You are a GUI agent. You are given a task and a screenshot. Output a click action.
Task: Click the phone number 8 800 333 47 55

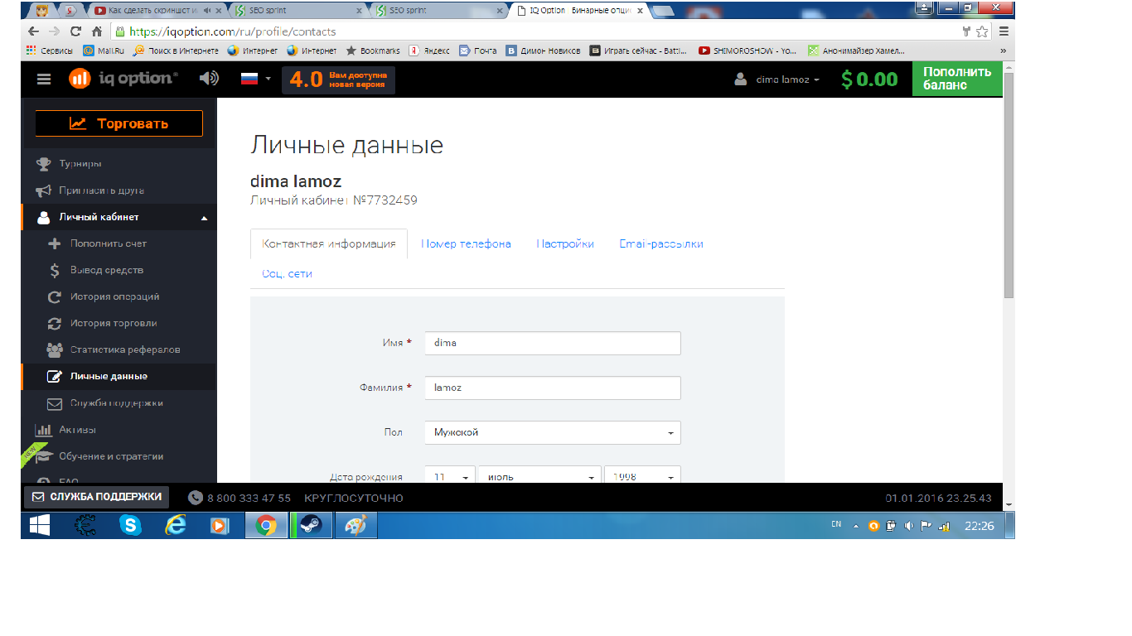click(249, 498)
